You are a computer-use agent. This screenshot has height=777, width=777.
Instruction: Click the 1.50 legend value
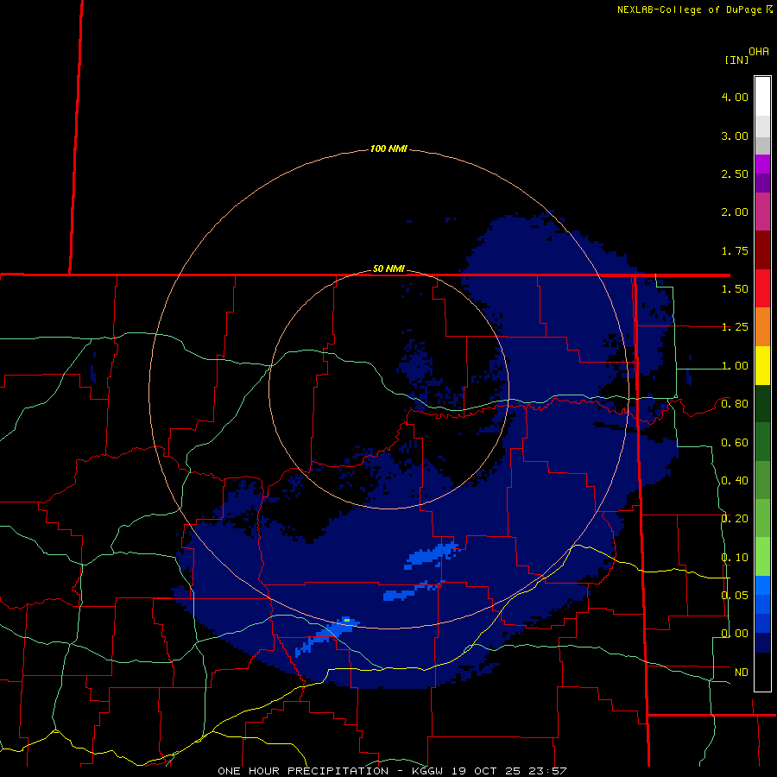coord(735,289)
